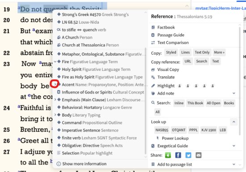Expand Add to passage list chevron
The image size is (246, 172).
[x=234, y=164]
